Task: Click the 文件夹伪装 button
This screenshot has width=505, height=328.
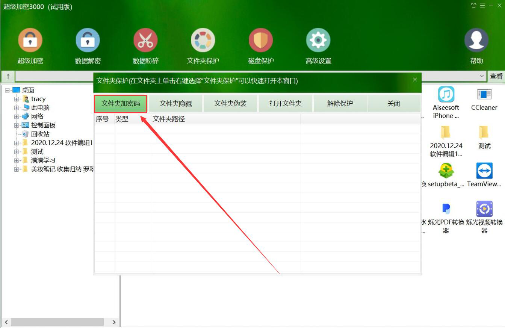Action: 231,103
